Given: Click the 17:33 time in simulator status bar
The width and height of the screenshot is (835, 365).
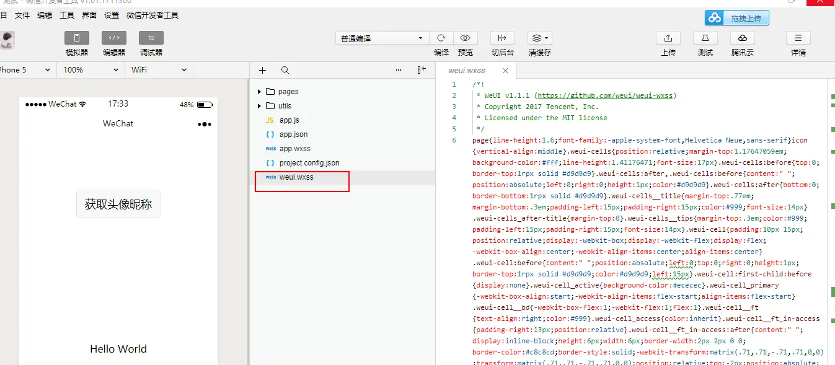Looking at the screenshot, I should click(x=118, y=104).
